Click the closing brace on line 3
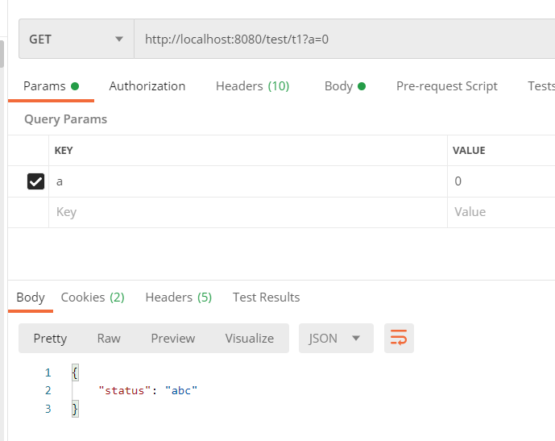The height and width of the screenshot is (441, 555). 75,409
